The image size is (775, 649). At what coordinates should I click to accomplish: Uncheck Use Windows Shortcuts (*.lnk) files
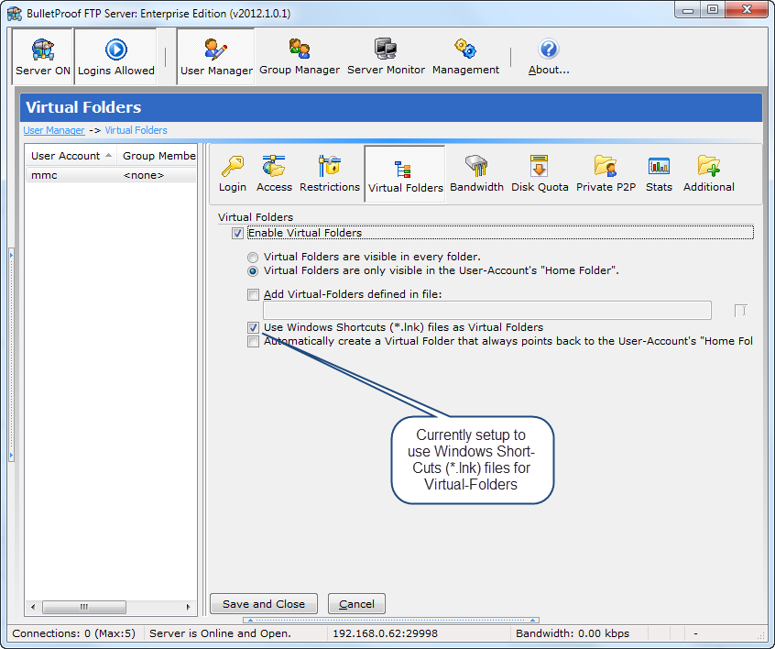tap(253, 327)
